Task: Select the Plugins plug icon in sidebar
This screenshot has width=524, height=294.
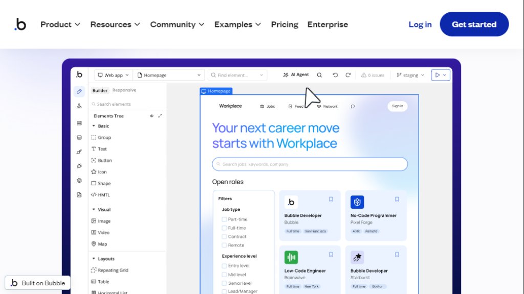Action: pyautogui.click(x=79, y=166)
